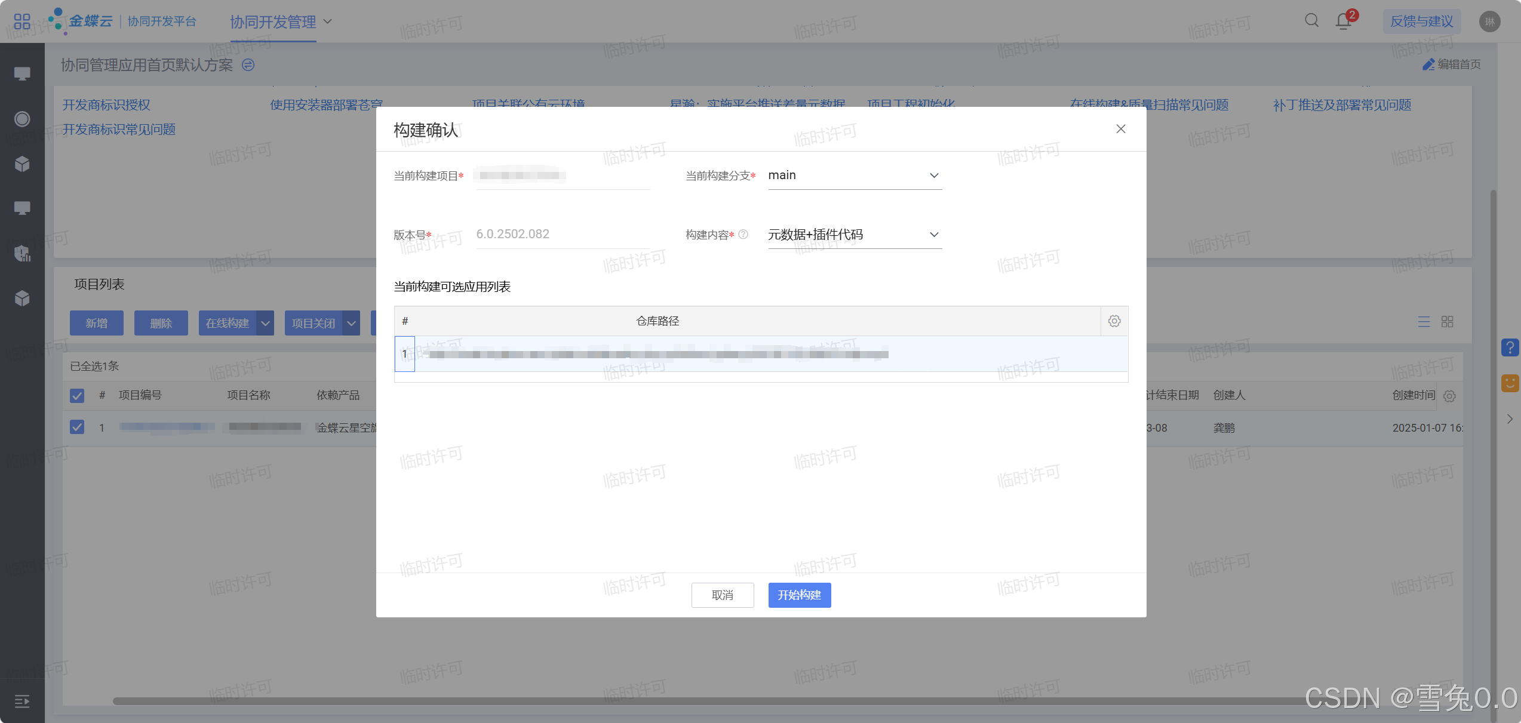Image resolution: width=1521 pixels, height=723 pixels.
Task: Click the lower cube sidebar icon
Action: [x=22, y=298]
